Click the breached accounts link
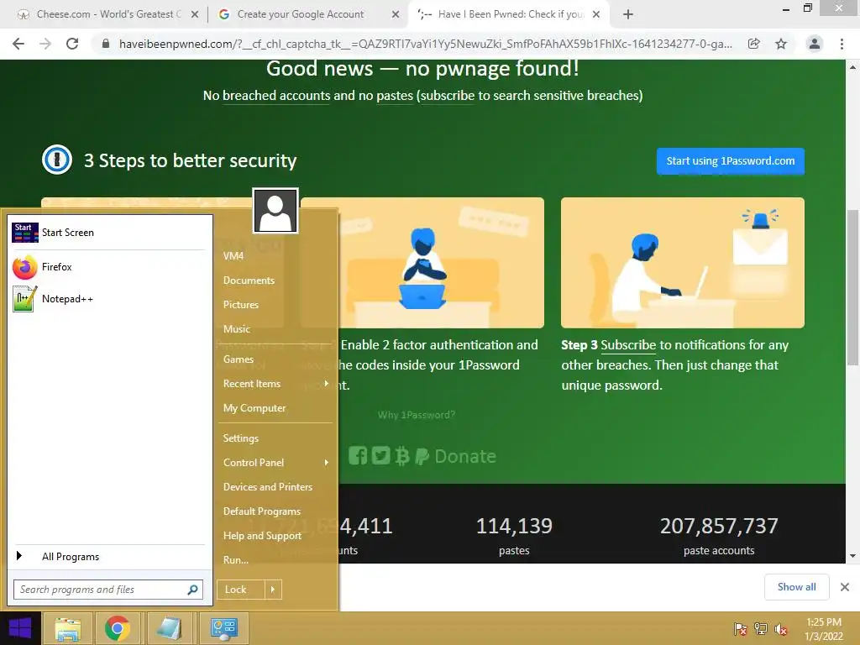Viewport: 860px width, 645px height. coord(276,96)
